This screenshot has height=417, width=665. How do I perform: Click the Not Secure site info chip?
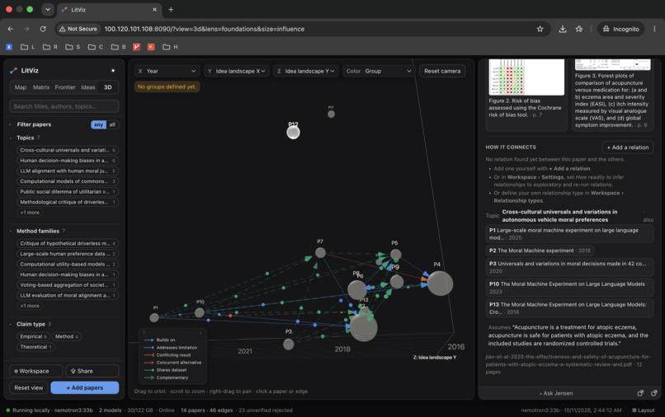(78, 29)
